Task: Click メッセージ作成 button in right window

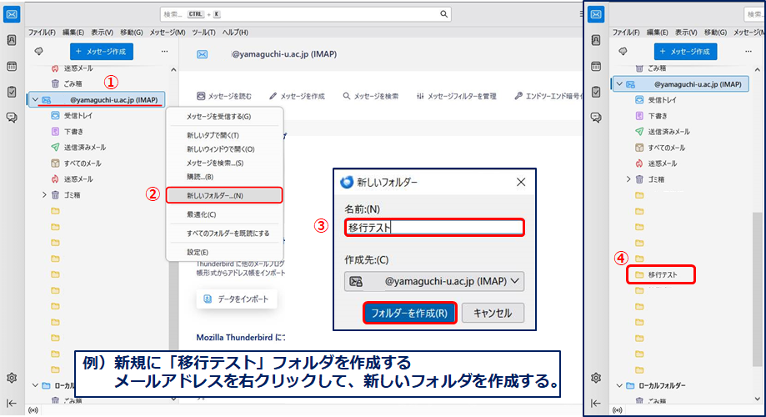Action: point(685,52)
